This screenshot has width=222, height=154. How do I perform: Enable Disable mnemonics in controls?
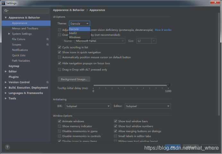tap(59, 136)
